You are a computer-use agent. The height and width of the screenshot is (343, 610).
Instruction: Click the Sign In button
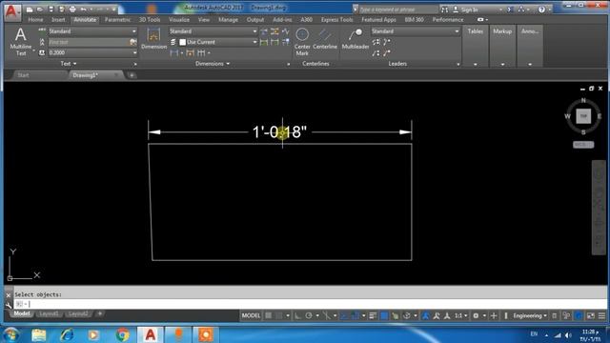pyautogui.click(x=469, y=10)
